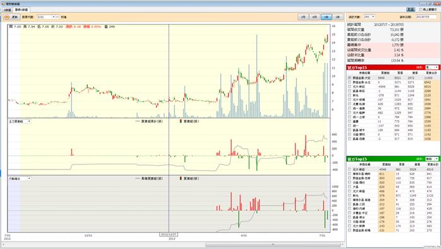Click the net buy-sell legend in middle chart

[189, 122]
